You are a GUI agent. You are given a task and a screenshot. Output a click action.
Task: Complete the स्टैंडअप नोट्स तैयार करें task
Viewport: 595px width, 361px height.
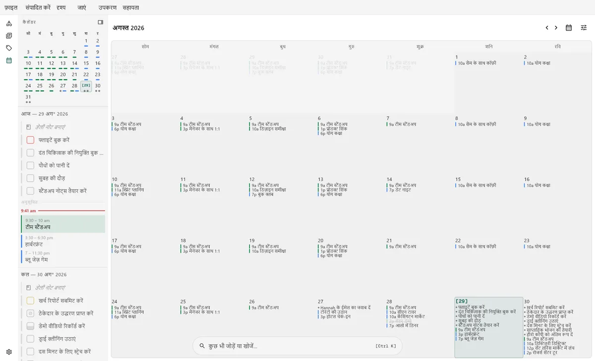(30, 191)
